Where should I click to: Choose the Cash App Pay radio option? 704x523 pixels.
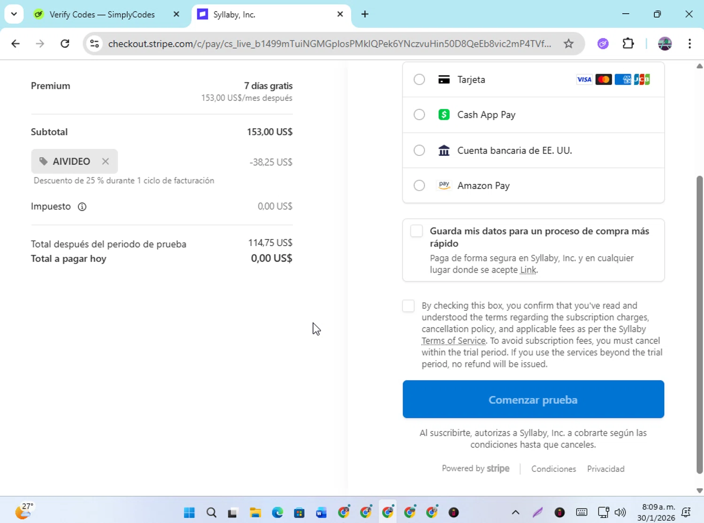click(419, 115)
